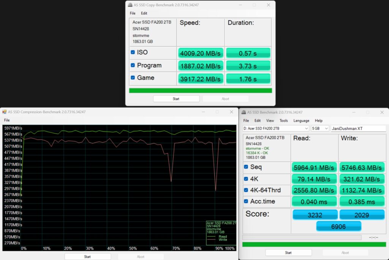The height and width of the screenshot is (260, 389).
Task: Click the ISO duration 0.57 s
Action: click(x=248, y=53)
